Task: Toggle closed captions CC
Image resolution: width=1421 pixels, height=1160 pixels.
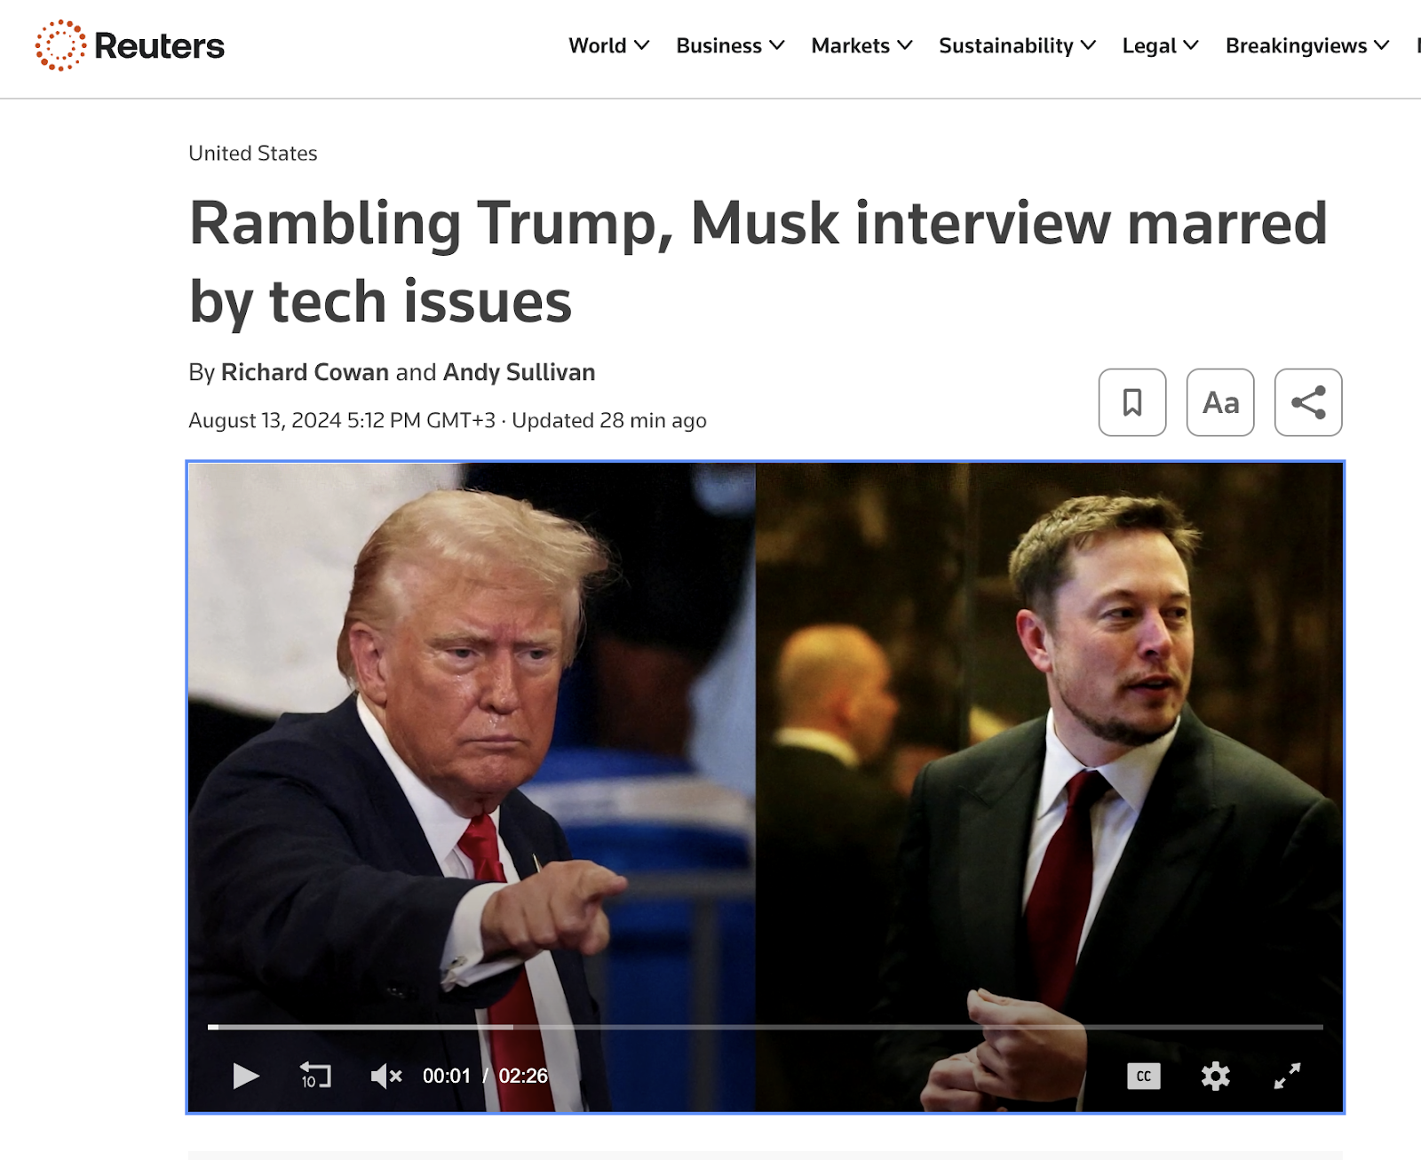Action: [1144, 1076]
